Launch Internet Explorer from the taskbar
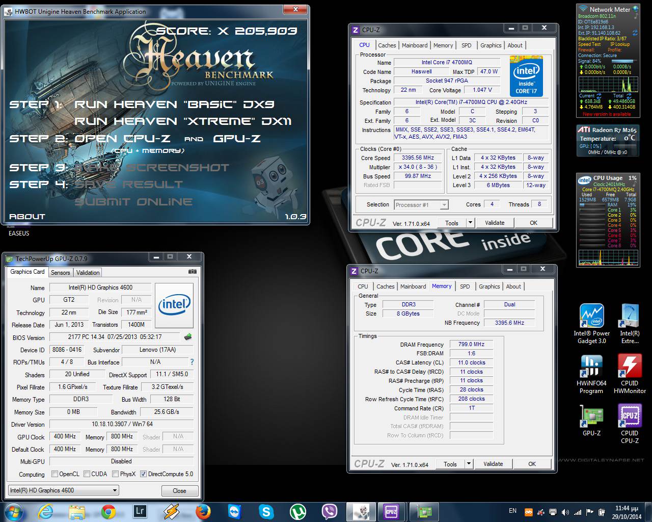 coord(46,511)
